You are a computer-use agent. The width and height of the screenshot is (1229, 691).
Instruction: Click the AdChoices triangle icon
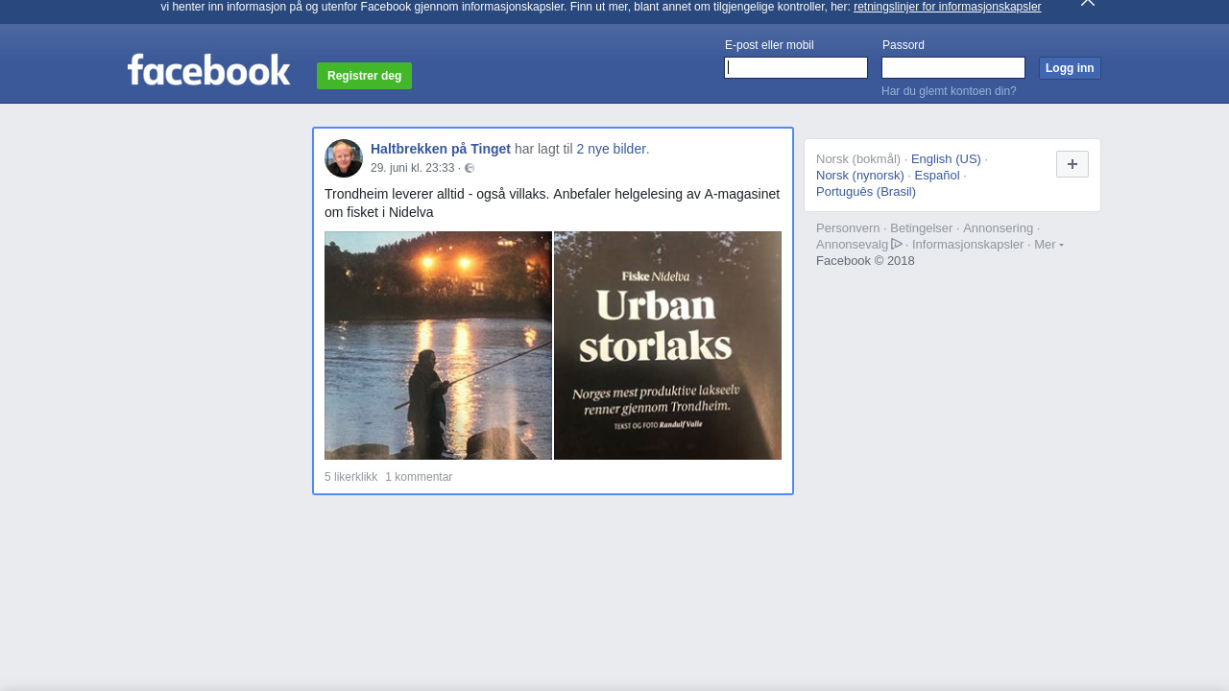coord(897,244)
